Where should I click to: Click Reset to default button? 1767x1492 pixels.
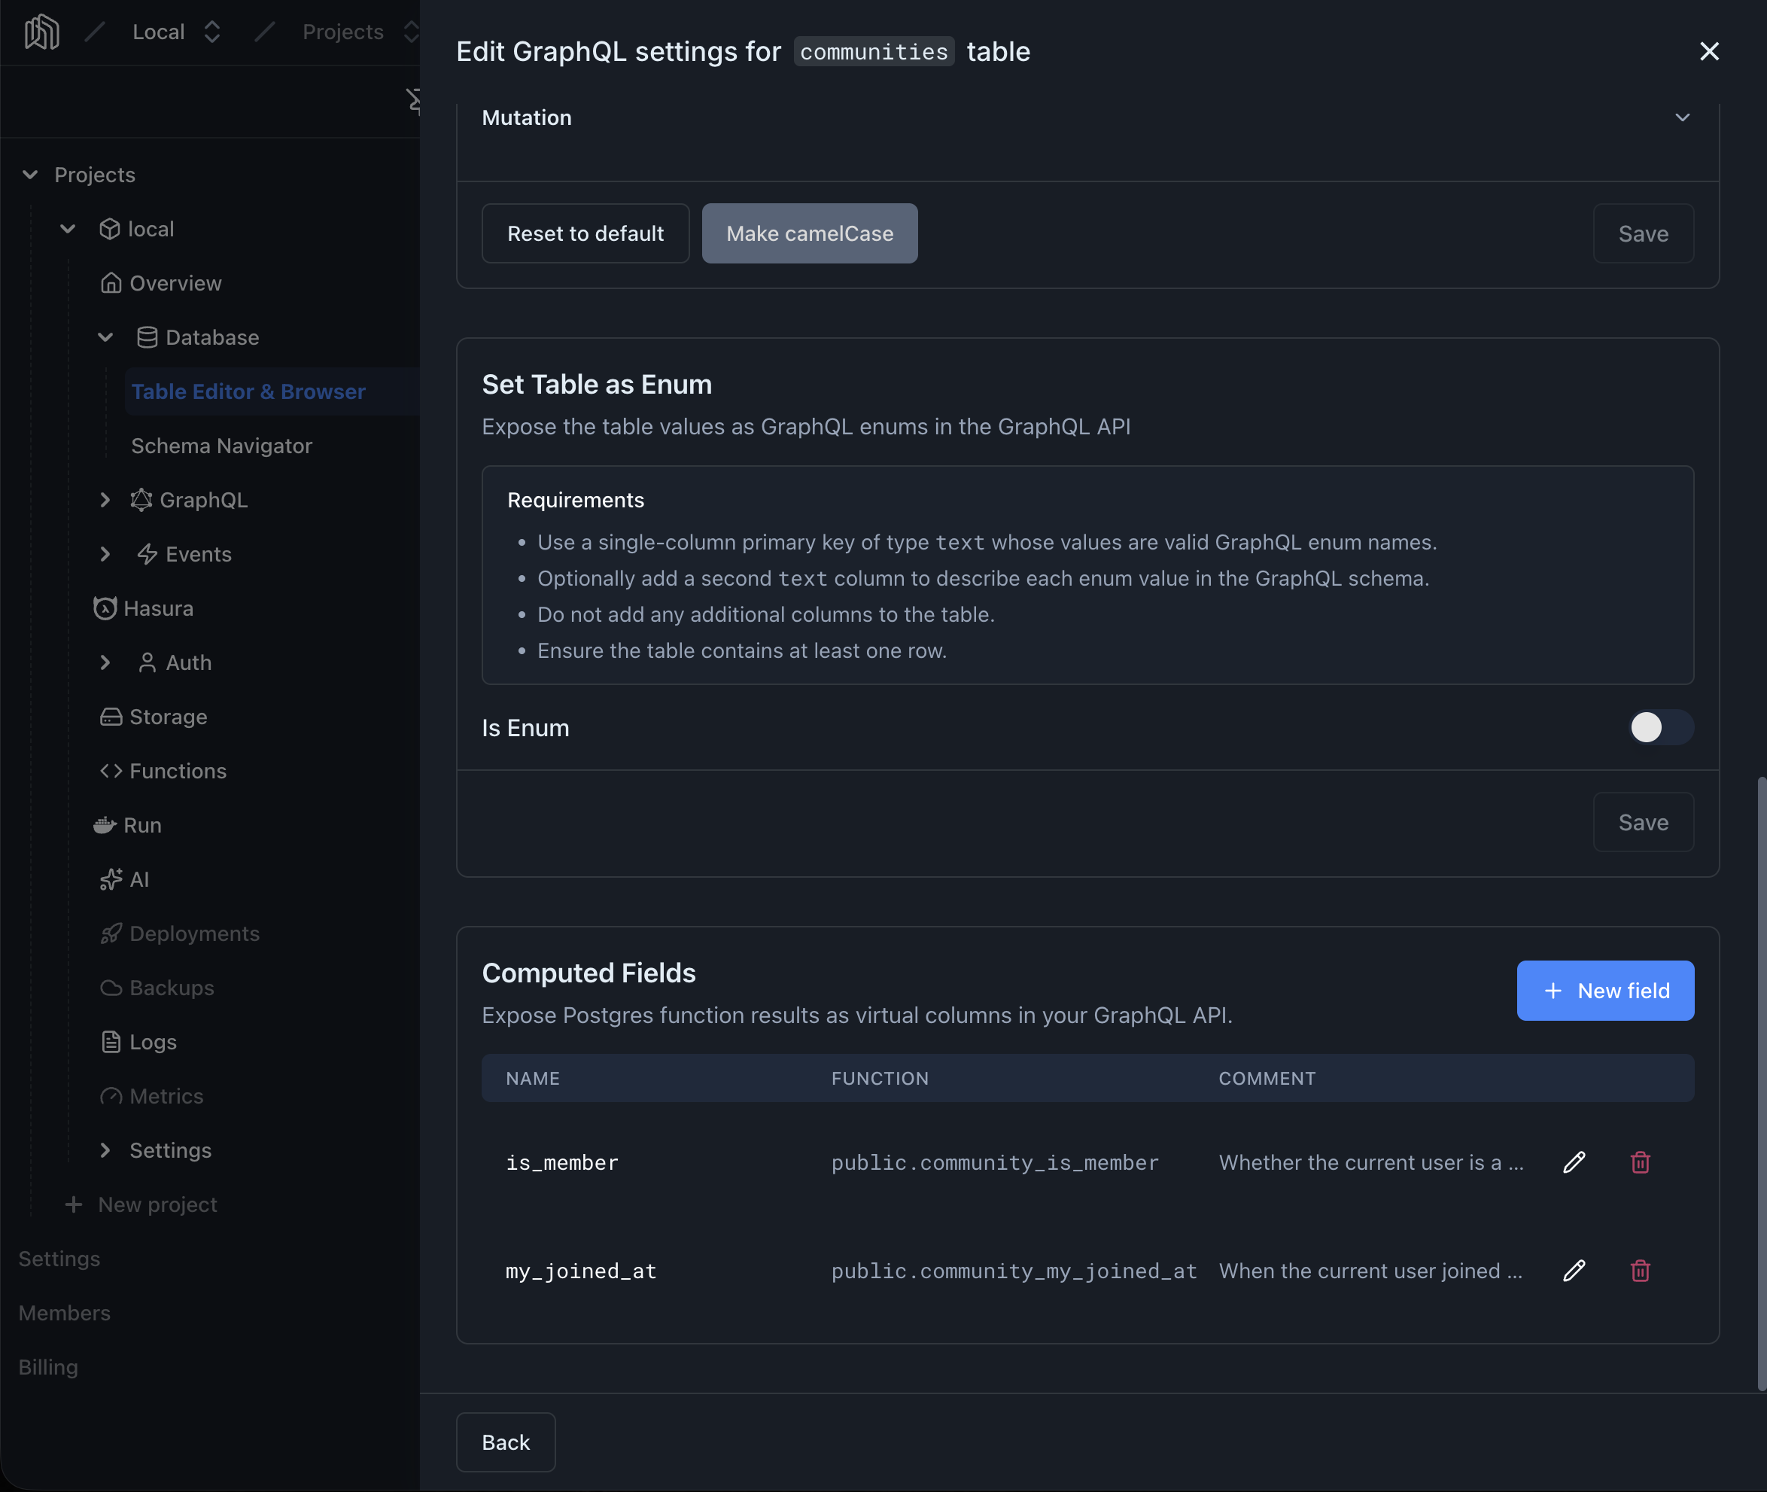pyautogui.click(x=585, y=233)
